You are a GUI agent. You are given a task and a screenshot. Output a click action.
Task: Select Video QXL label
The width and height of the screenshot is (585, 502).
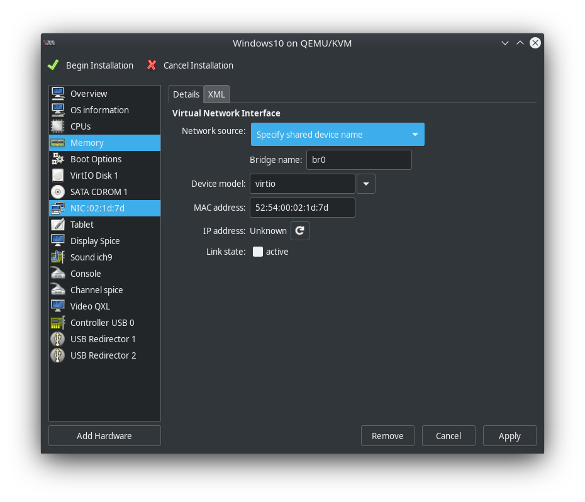tap(91, 306)
